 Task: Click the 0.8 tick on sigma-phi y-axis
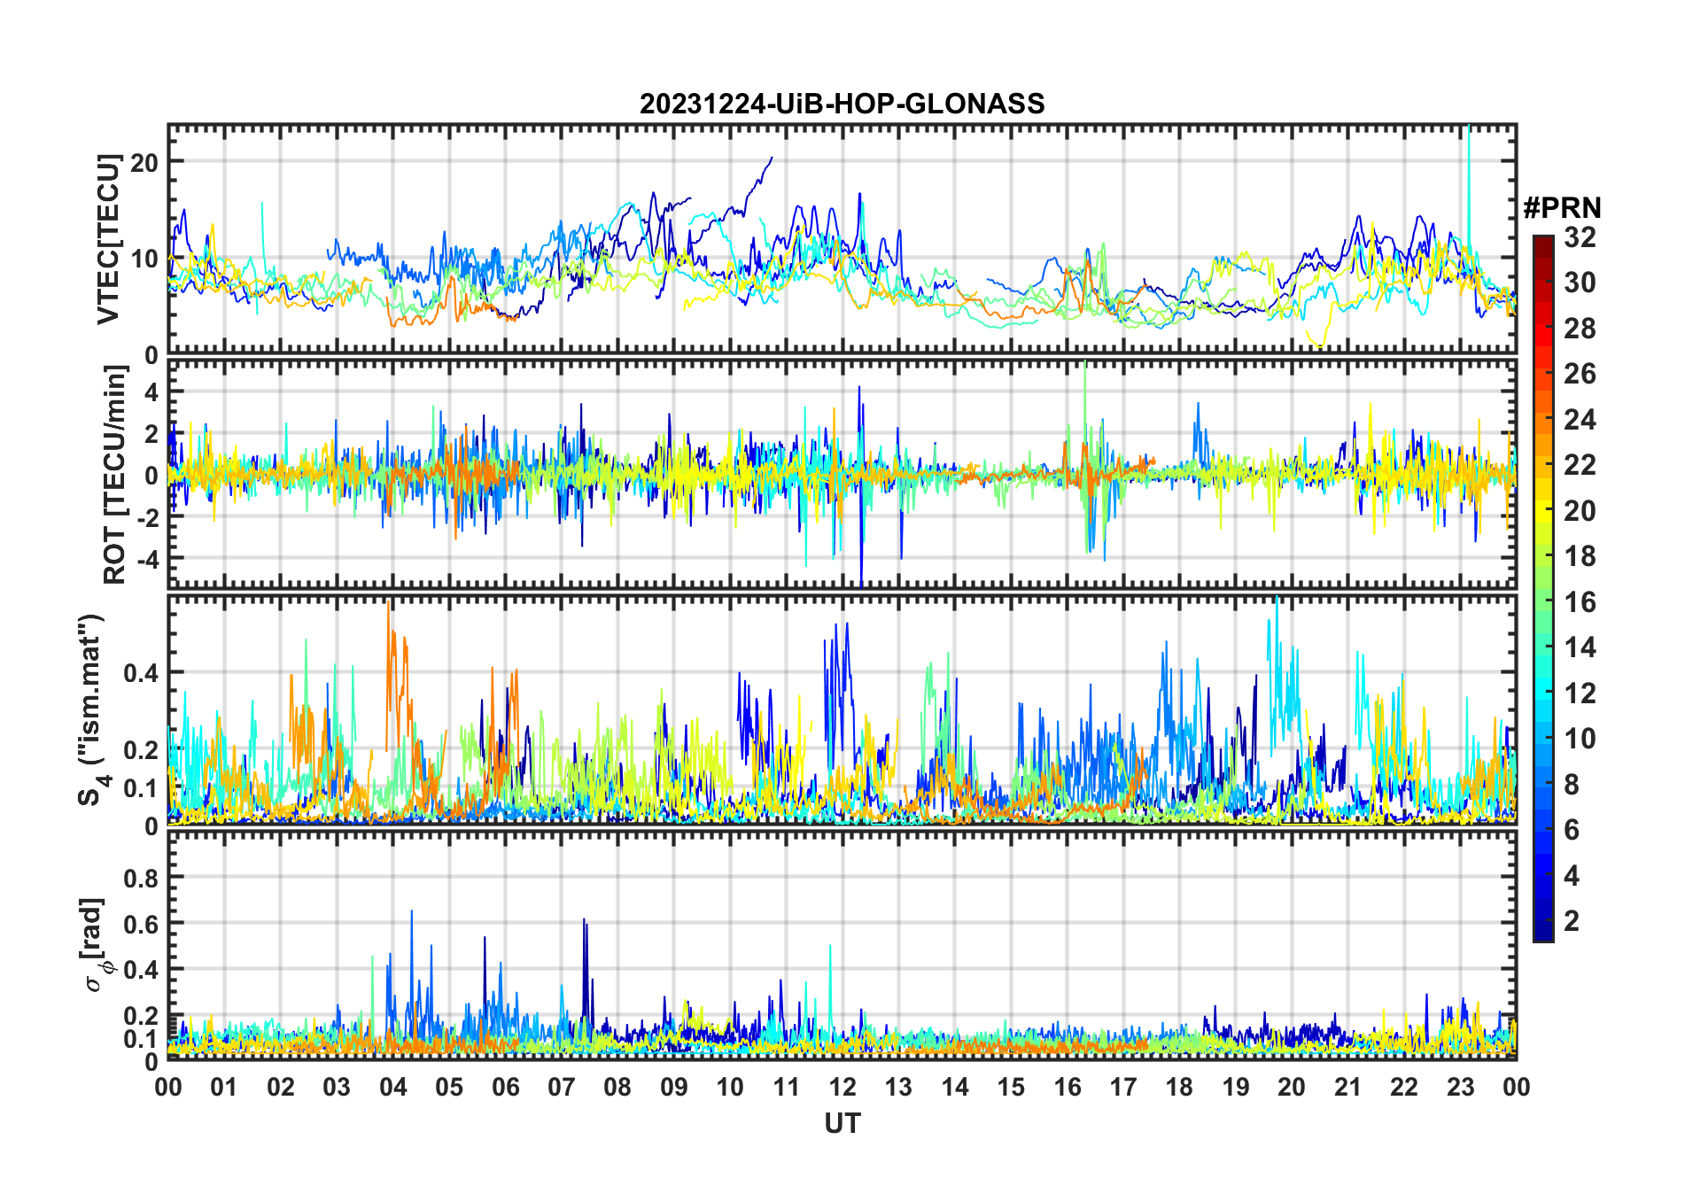[x=142, y=878]
